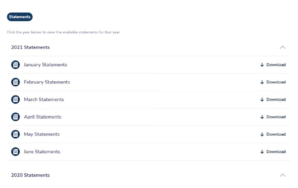
Task: Download May Statements
Action: (273, 134)
